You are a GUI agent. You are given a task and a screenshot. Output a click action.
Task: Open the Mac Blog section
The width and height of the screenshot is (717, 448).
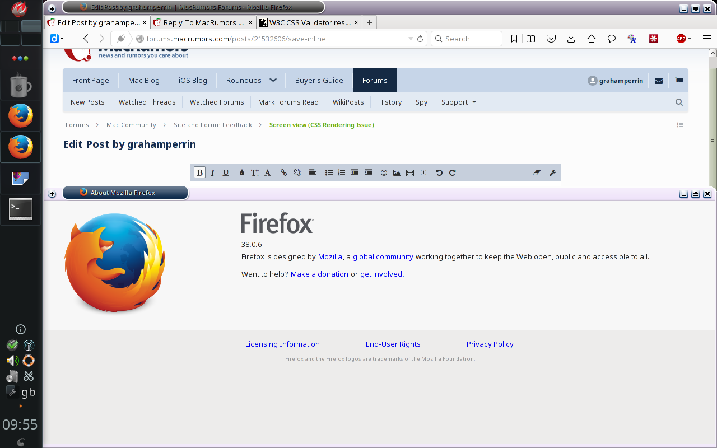coord(144,80)
